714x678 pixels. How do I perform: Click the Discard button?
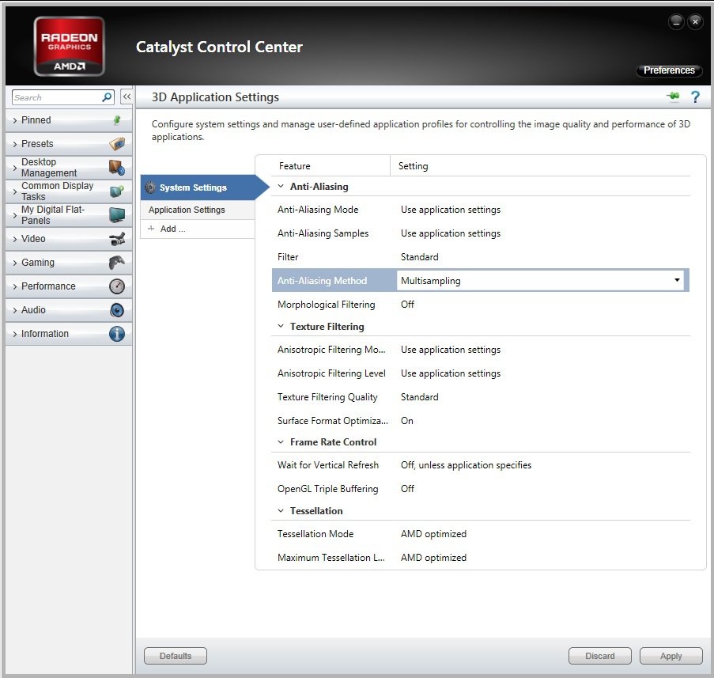pyautogui.click(x=599, y=656)
